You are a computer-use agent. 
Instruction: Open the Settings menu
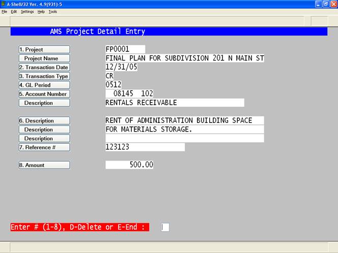(x=27, y=12)
